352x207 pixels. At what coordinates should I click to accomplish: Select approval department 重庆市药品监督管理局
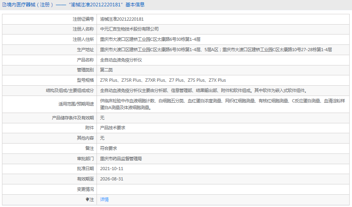tap(121, 159)
